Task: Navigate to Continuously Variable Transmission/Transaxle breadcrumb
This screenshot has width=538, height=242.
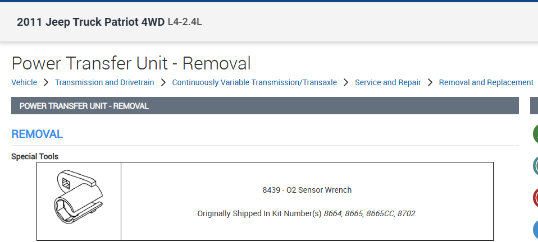Action: [254, 82]
